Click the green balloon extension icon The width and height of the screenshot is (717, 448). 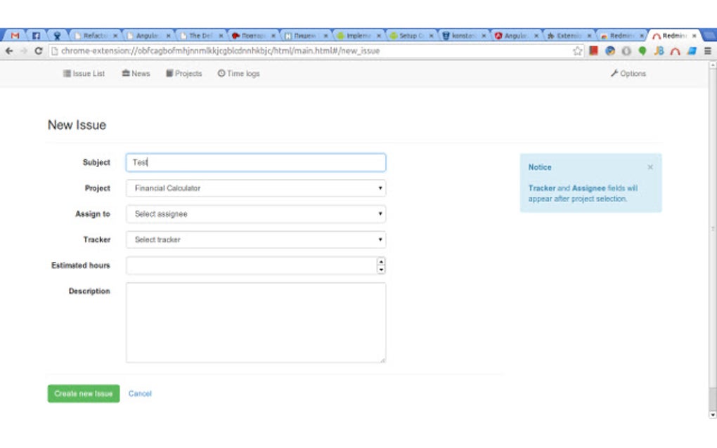click(x=642, y=51)
